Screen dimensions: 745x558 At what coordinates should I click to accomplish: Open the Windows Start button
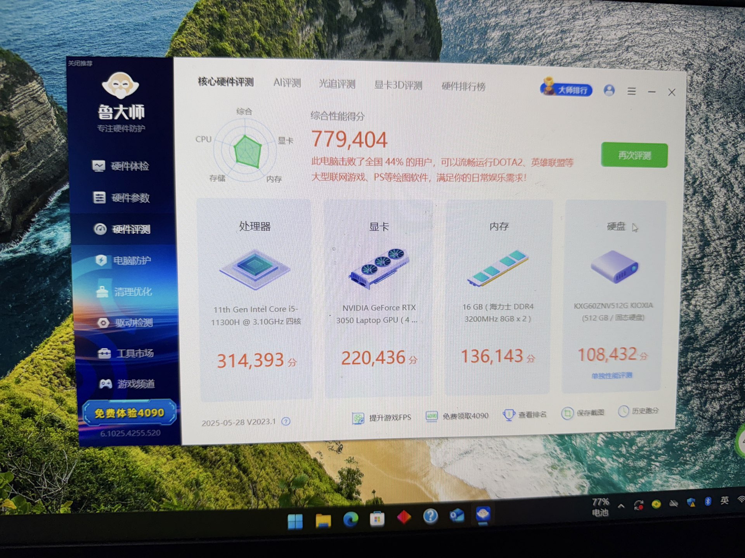click(295, 522)
